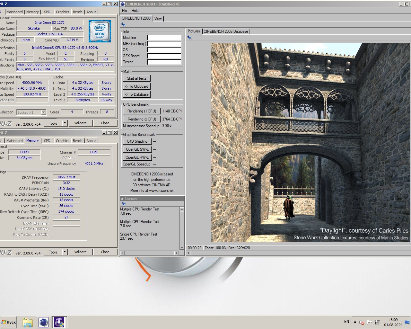Open Mainboard tab in top CPU-Z window
Image resolution: width=411 pixels, height=329 pixels.
[x=14, y=12]
